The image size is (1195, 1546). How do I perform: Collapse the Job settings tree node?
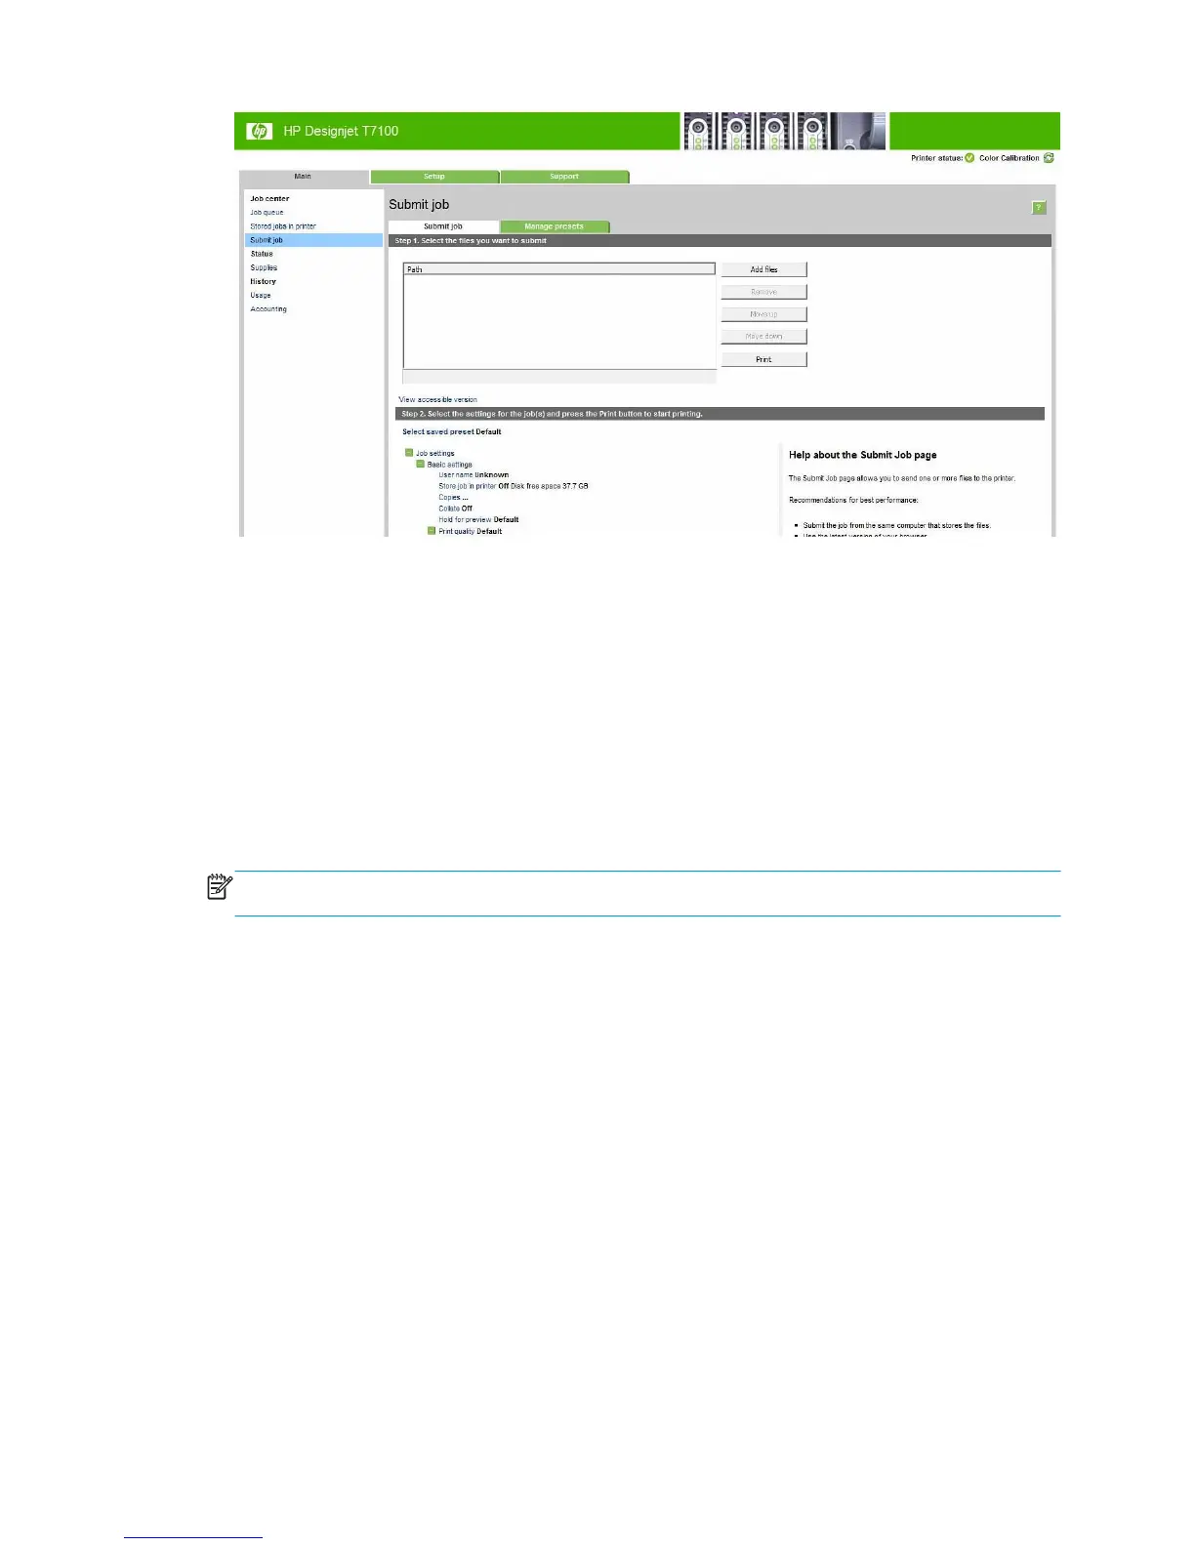pyautogui.click(x=409, y=453)
